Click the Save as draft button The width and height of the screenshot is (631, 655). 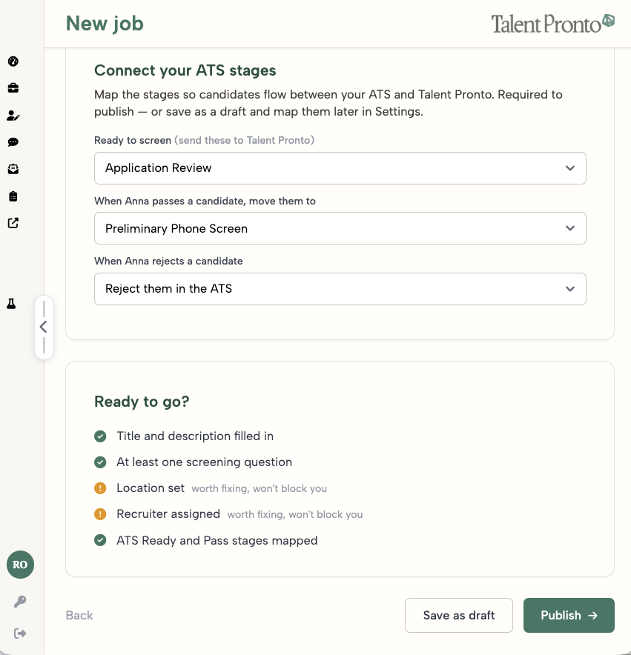pos(459,615)
